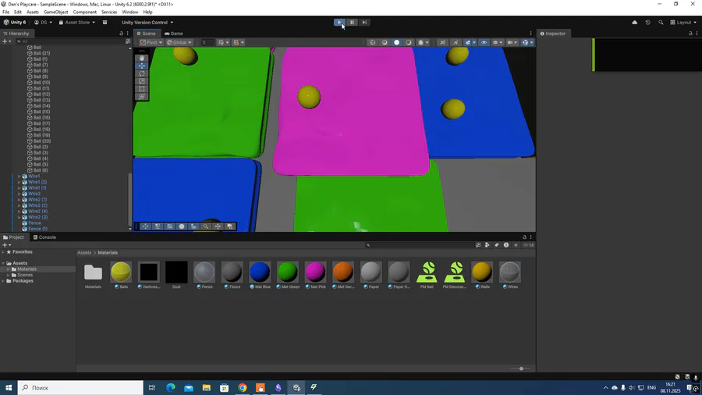The width and height of the screenshot is (702, 395).
Task: Select Ball (21) in the Hierarchy
Action: click(41, 53)
